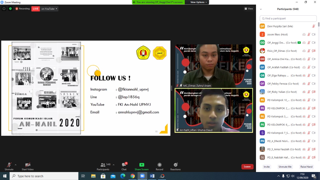
Task: Collapse the Participants panel chevron
Action: pos(261,9)
